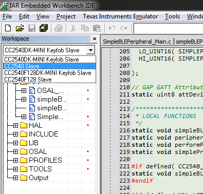This screenshot has width=203, height=194.
Task: Expand the OSAL_... file node
Action: pyautogui.click(x=24, y=91)
